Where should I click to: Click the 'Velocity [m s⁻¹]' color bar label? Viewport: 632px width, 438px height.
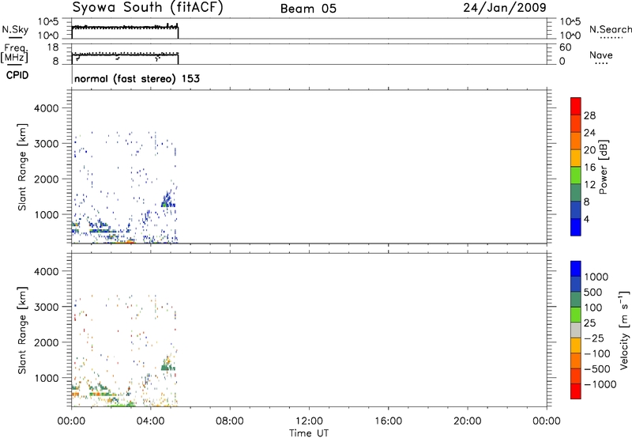[x=624, y=330]
